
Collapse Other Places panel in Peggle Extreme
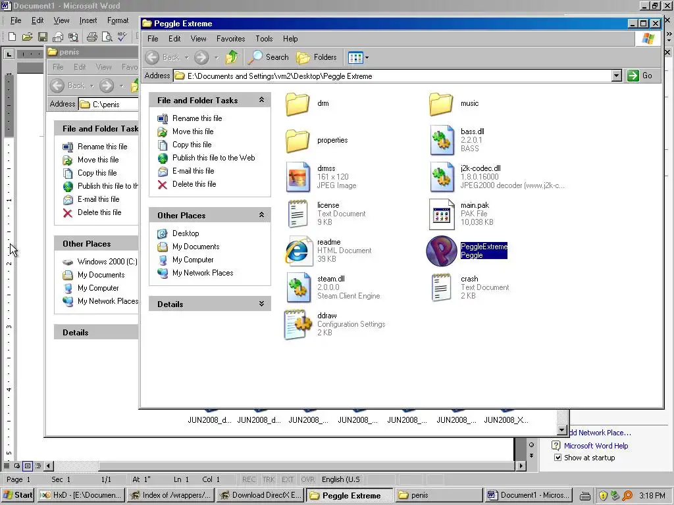(x=261, y=215)
